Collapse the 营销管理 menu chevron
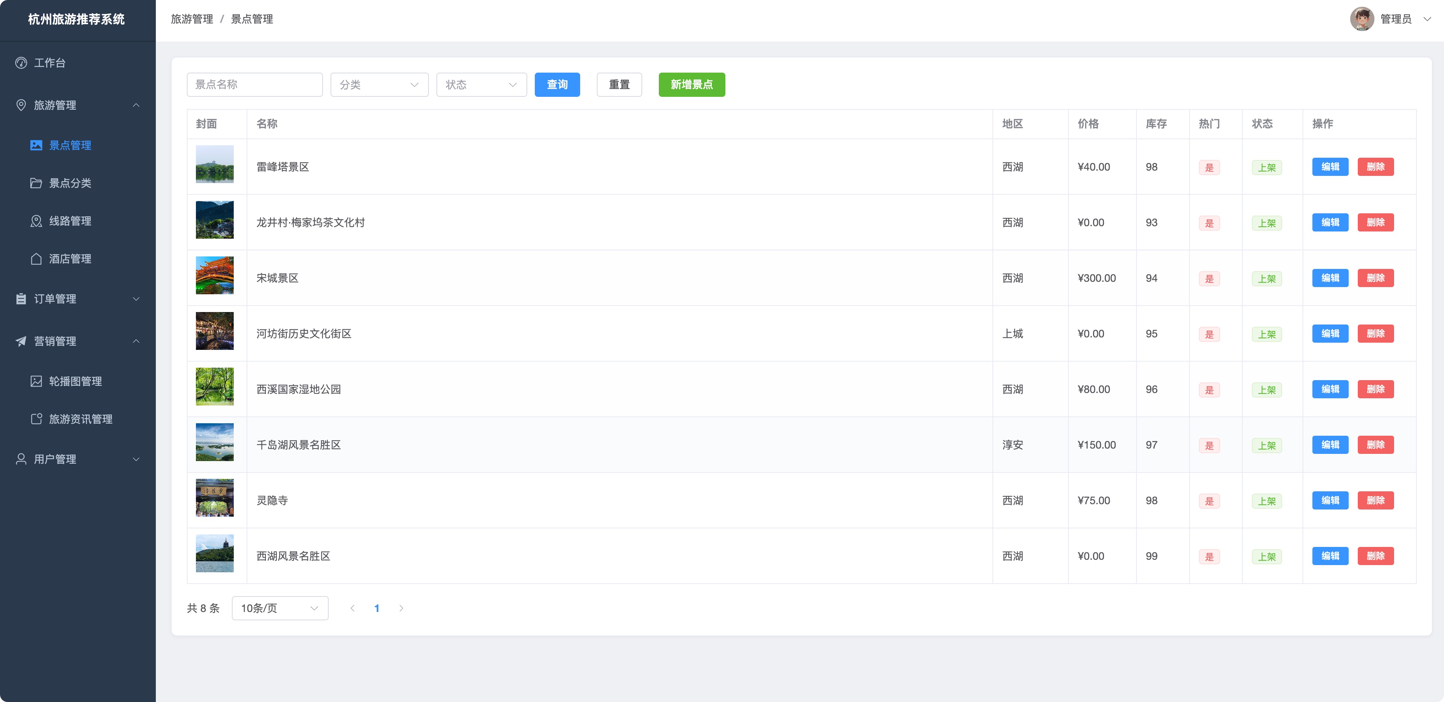Viewport: 1444px width, 702px height. coord(136,341)
